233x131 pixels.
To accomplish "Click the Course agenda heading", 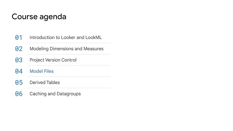I will pos(39,17).
